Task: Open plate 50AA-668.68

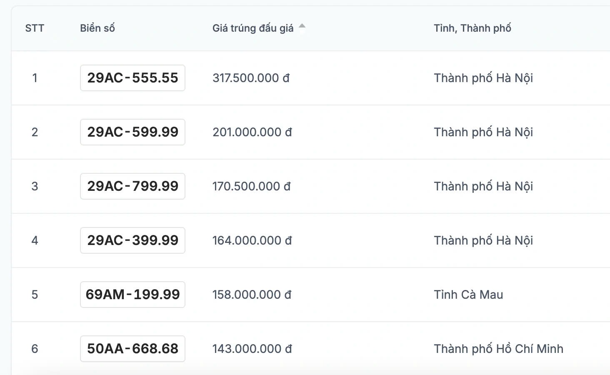Action: point(132,349)
